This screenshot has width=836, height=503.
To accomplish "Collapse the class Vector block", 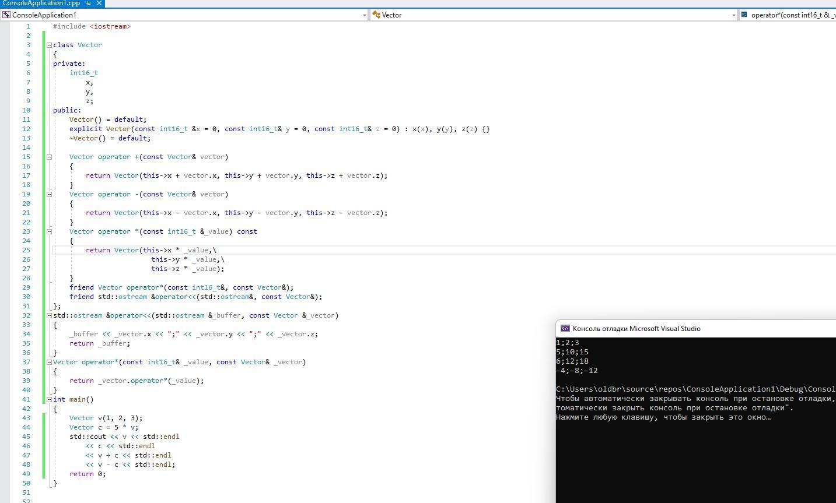I will (x=49, y=45).
